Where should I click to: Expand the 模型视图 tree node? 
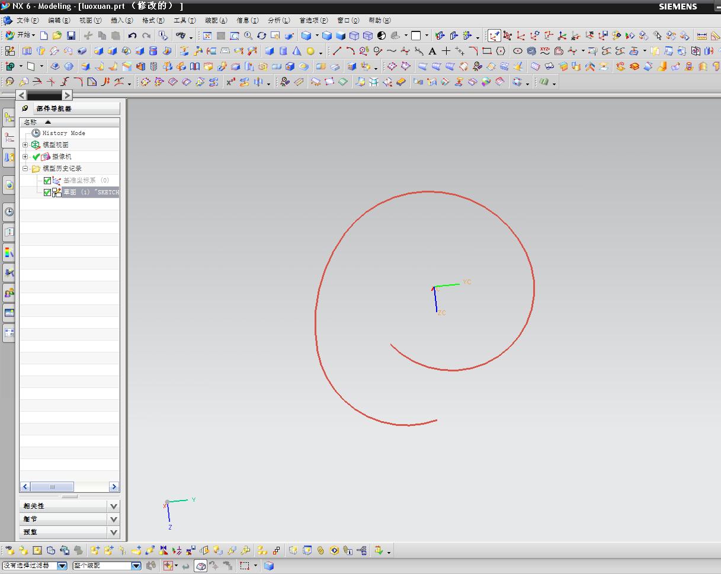[x=25, y=145]
